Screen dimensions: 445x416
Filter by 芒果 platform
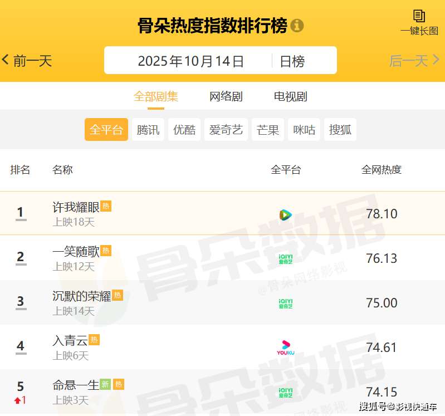coord(268,130)
